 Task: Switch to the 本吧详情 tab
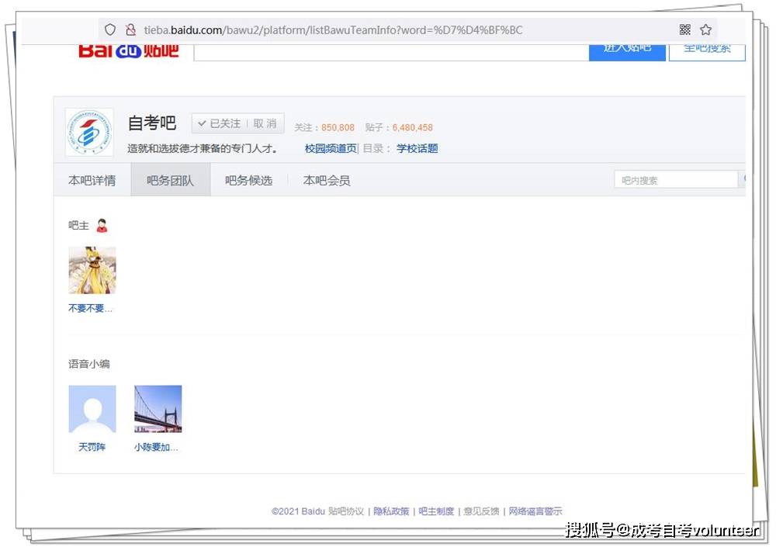point(92,179)
